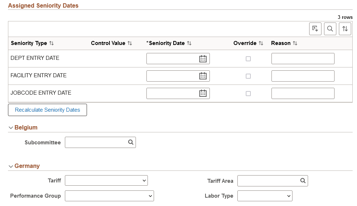This screenshot has height=206, width=357.
Task: Sort by Override column arrows
Action: click(x=261, y=43)
